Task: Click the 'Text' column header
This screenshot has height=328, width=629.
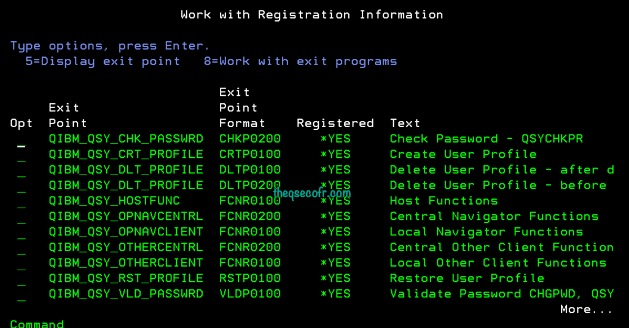Action: tap(405, 123)
